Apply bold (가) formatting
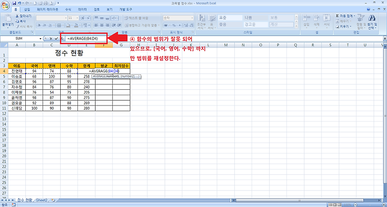The height and width of the screenshot is (207, 387). click(39, 25)
